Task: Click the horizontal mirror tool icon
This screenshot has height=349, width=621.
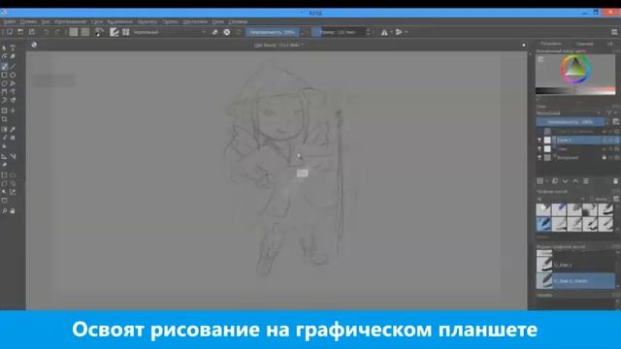Action: [x=384, y=32]
